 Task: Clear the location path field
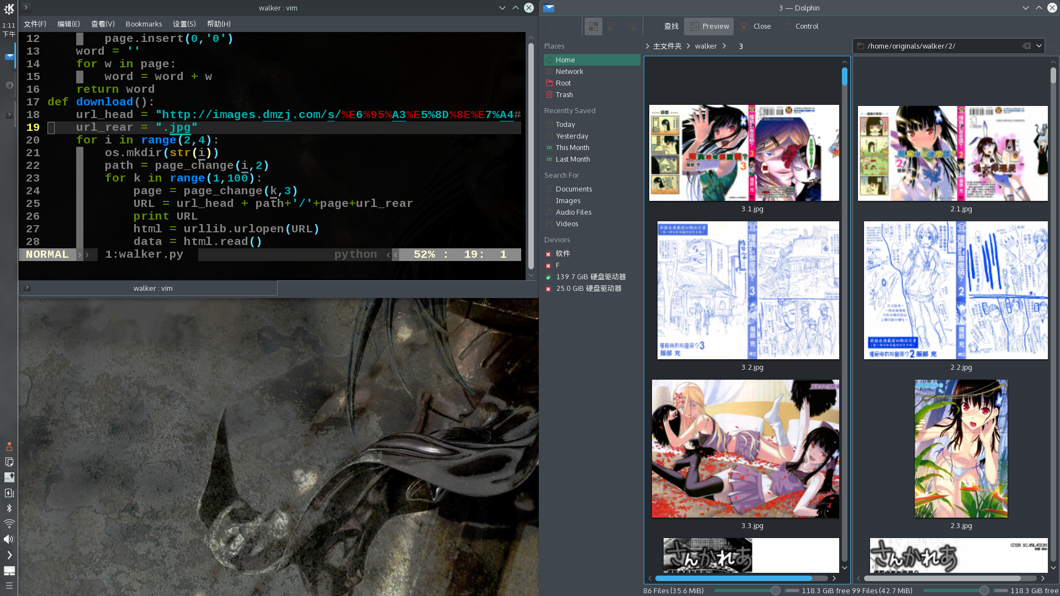(x=1026, y=46)
